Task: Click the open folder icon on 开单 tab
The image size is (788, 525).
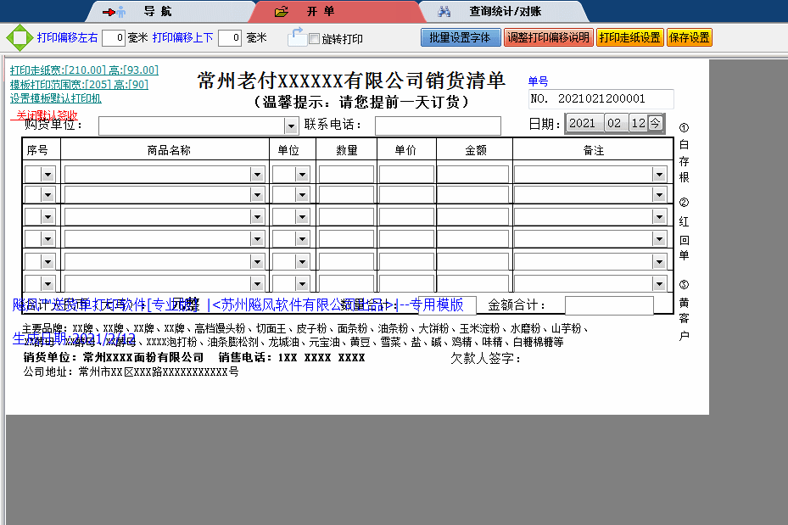Action: pos(282,12)
